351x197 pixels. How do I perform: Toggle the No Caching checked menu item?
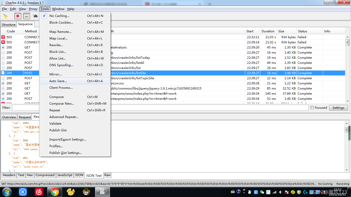coord(75,16)
